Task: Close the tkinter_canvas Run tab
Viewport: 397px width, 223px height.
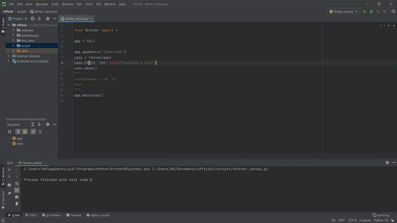Action: 45,163
